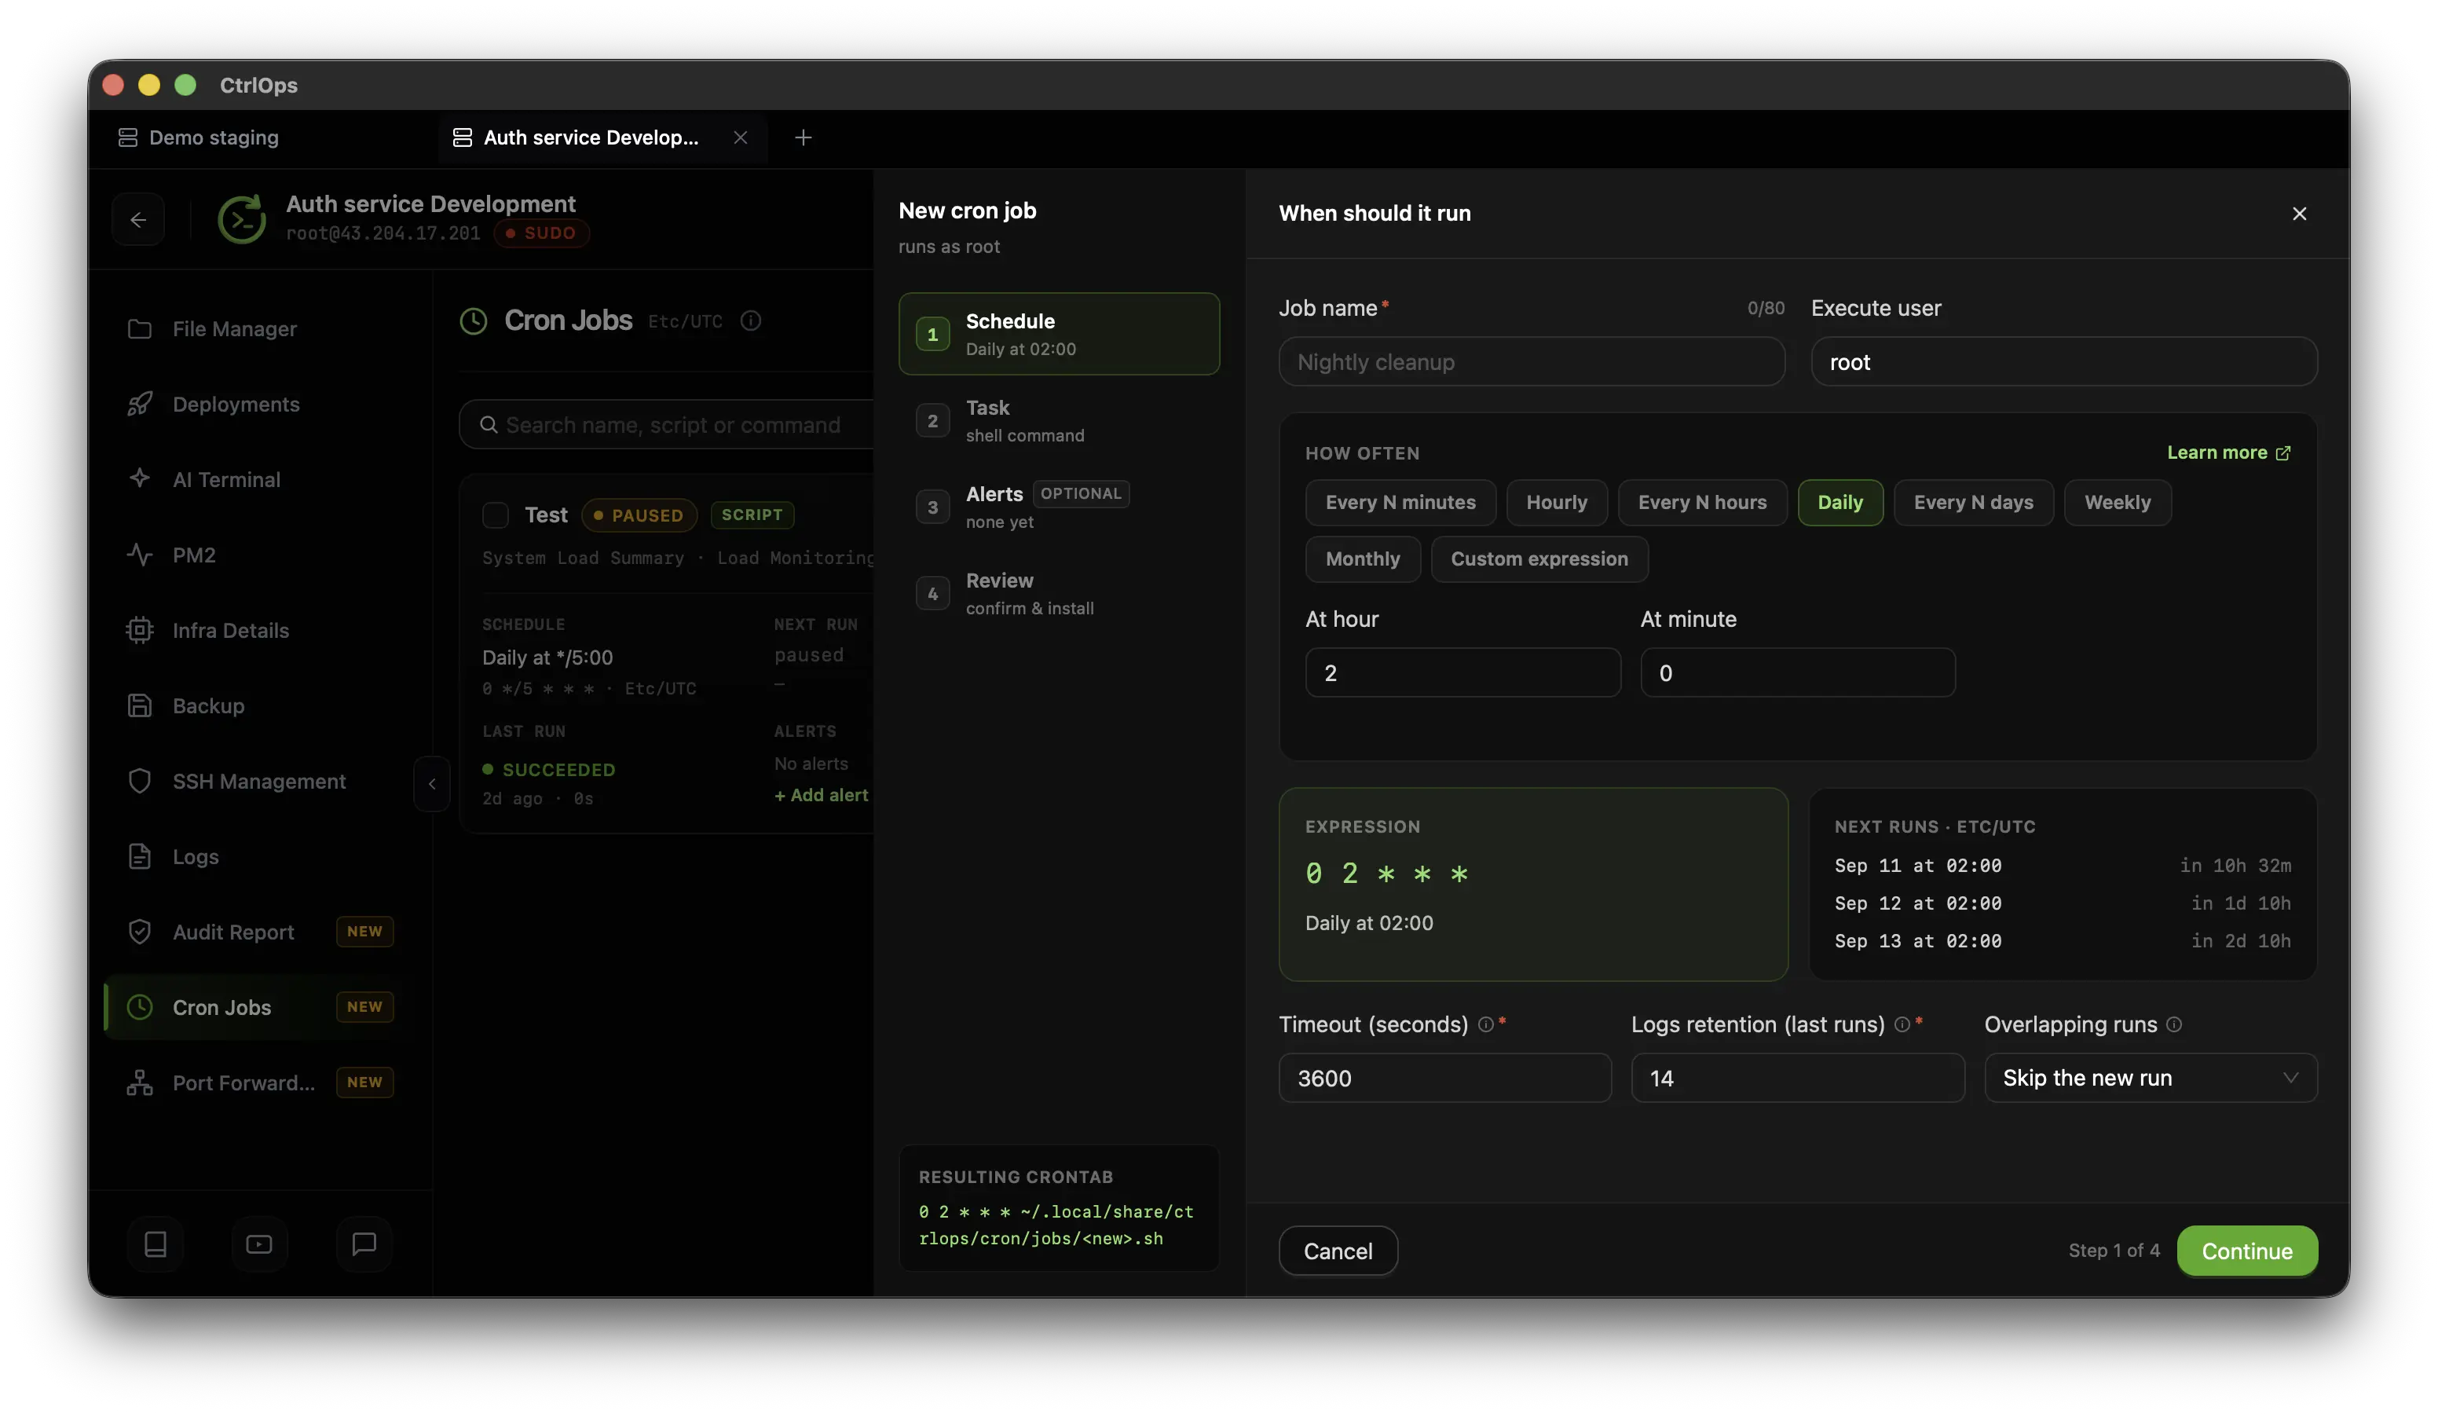Select Every N hours frequency
Viewport: 2438px width, 1414px height.
pos(1702,502)
